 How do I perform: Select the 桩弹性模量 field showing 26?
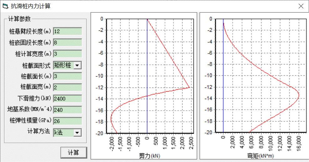(67, 121)
